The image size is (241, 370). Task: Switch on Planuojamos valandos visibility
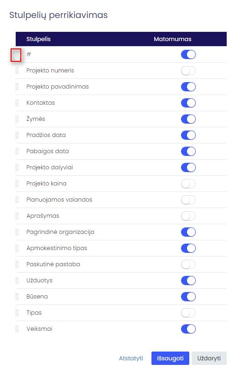coord(188,200)
